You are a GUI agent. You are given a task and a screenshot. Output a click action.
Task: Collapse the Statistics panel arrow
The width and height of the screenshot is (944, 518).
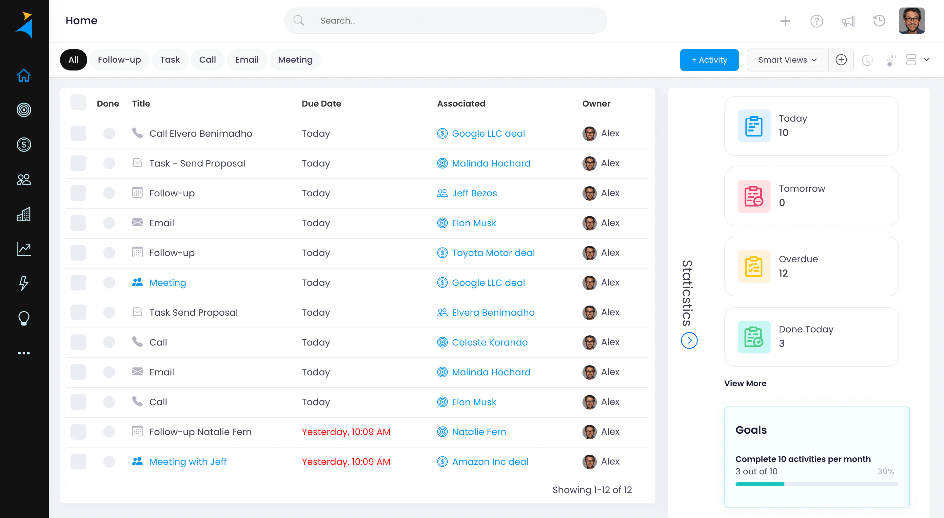(689, 341)
